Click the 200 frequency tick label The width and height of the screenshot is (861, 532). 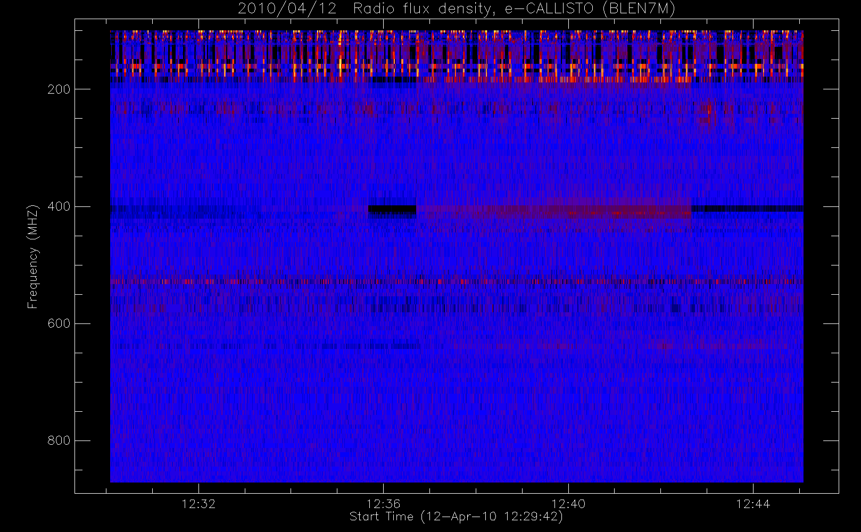(59, 89)
